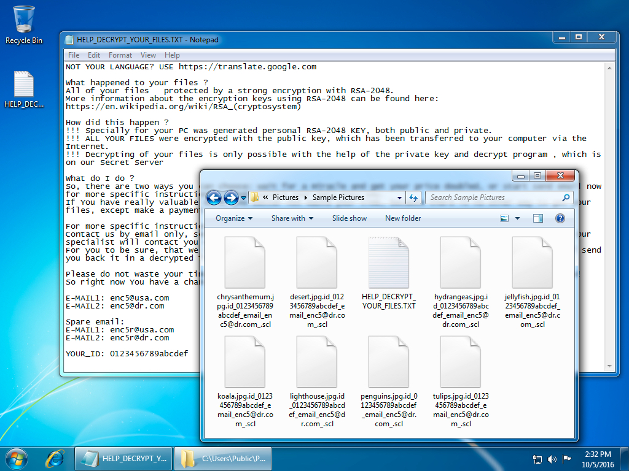Select the HELP_DEC... text file on desktop
The height and width of the screenshot is (471, 629).
[24, 90]
